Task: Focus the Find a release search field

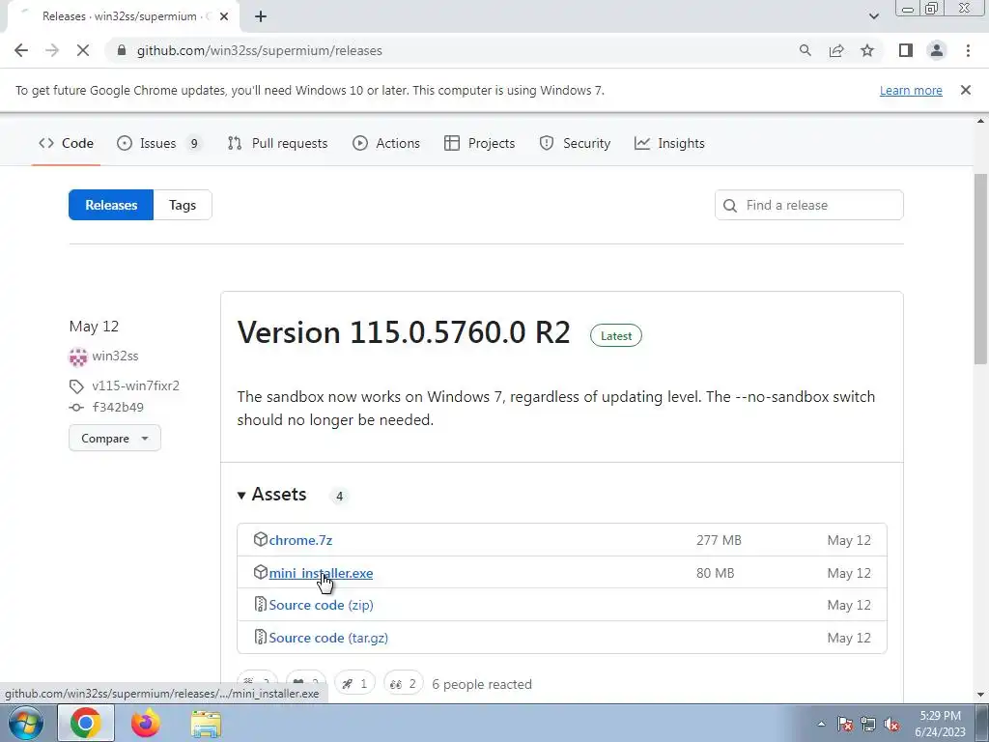Action: 808,205
